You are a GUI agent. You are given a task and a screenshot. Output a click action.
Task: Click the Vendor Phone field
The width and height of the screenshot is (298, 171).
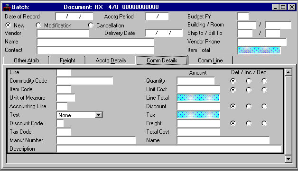point(262,42)
